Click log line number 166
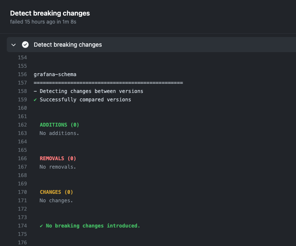This screenshot has width=296, height=246. (22, 159)
